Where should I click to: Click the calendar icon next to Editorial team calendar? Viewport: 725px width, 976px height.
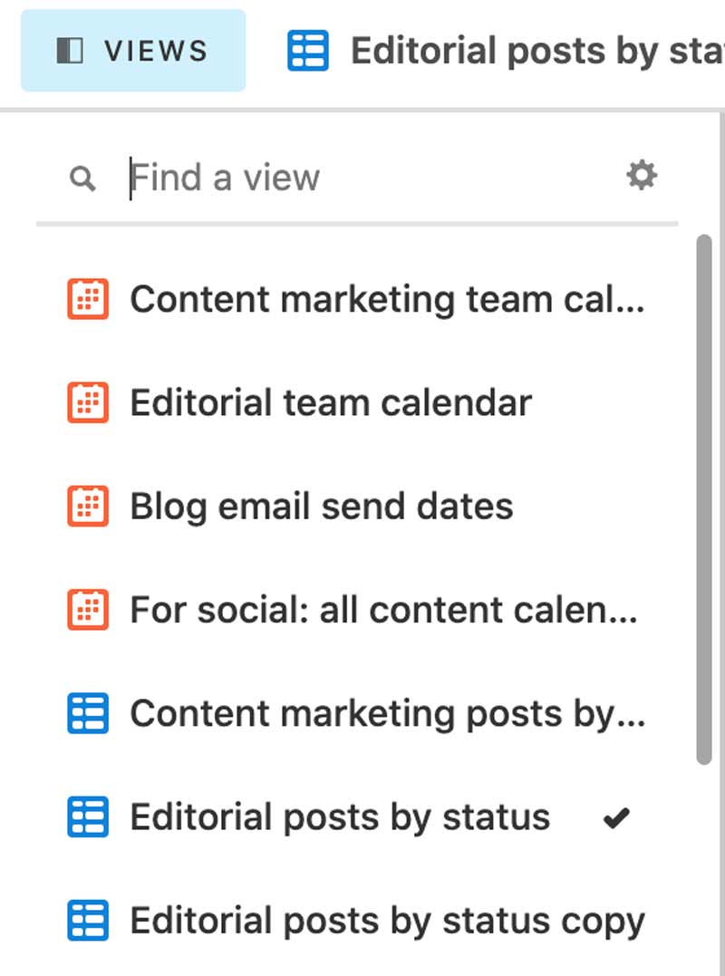(x=88, y=402)
